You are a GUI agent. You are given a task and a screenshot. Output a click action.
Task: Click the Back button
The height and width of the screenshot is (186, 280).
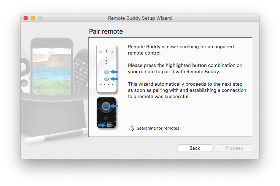click(x=195, y=148)
